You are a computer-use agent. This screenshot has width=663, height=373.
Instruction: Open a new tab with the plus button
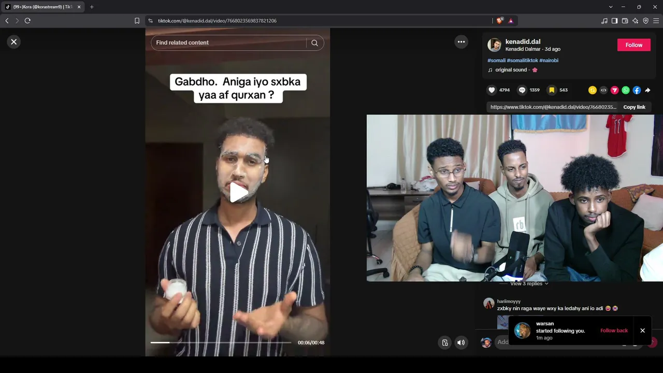pos(92,7)
